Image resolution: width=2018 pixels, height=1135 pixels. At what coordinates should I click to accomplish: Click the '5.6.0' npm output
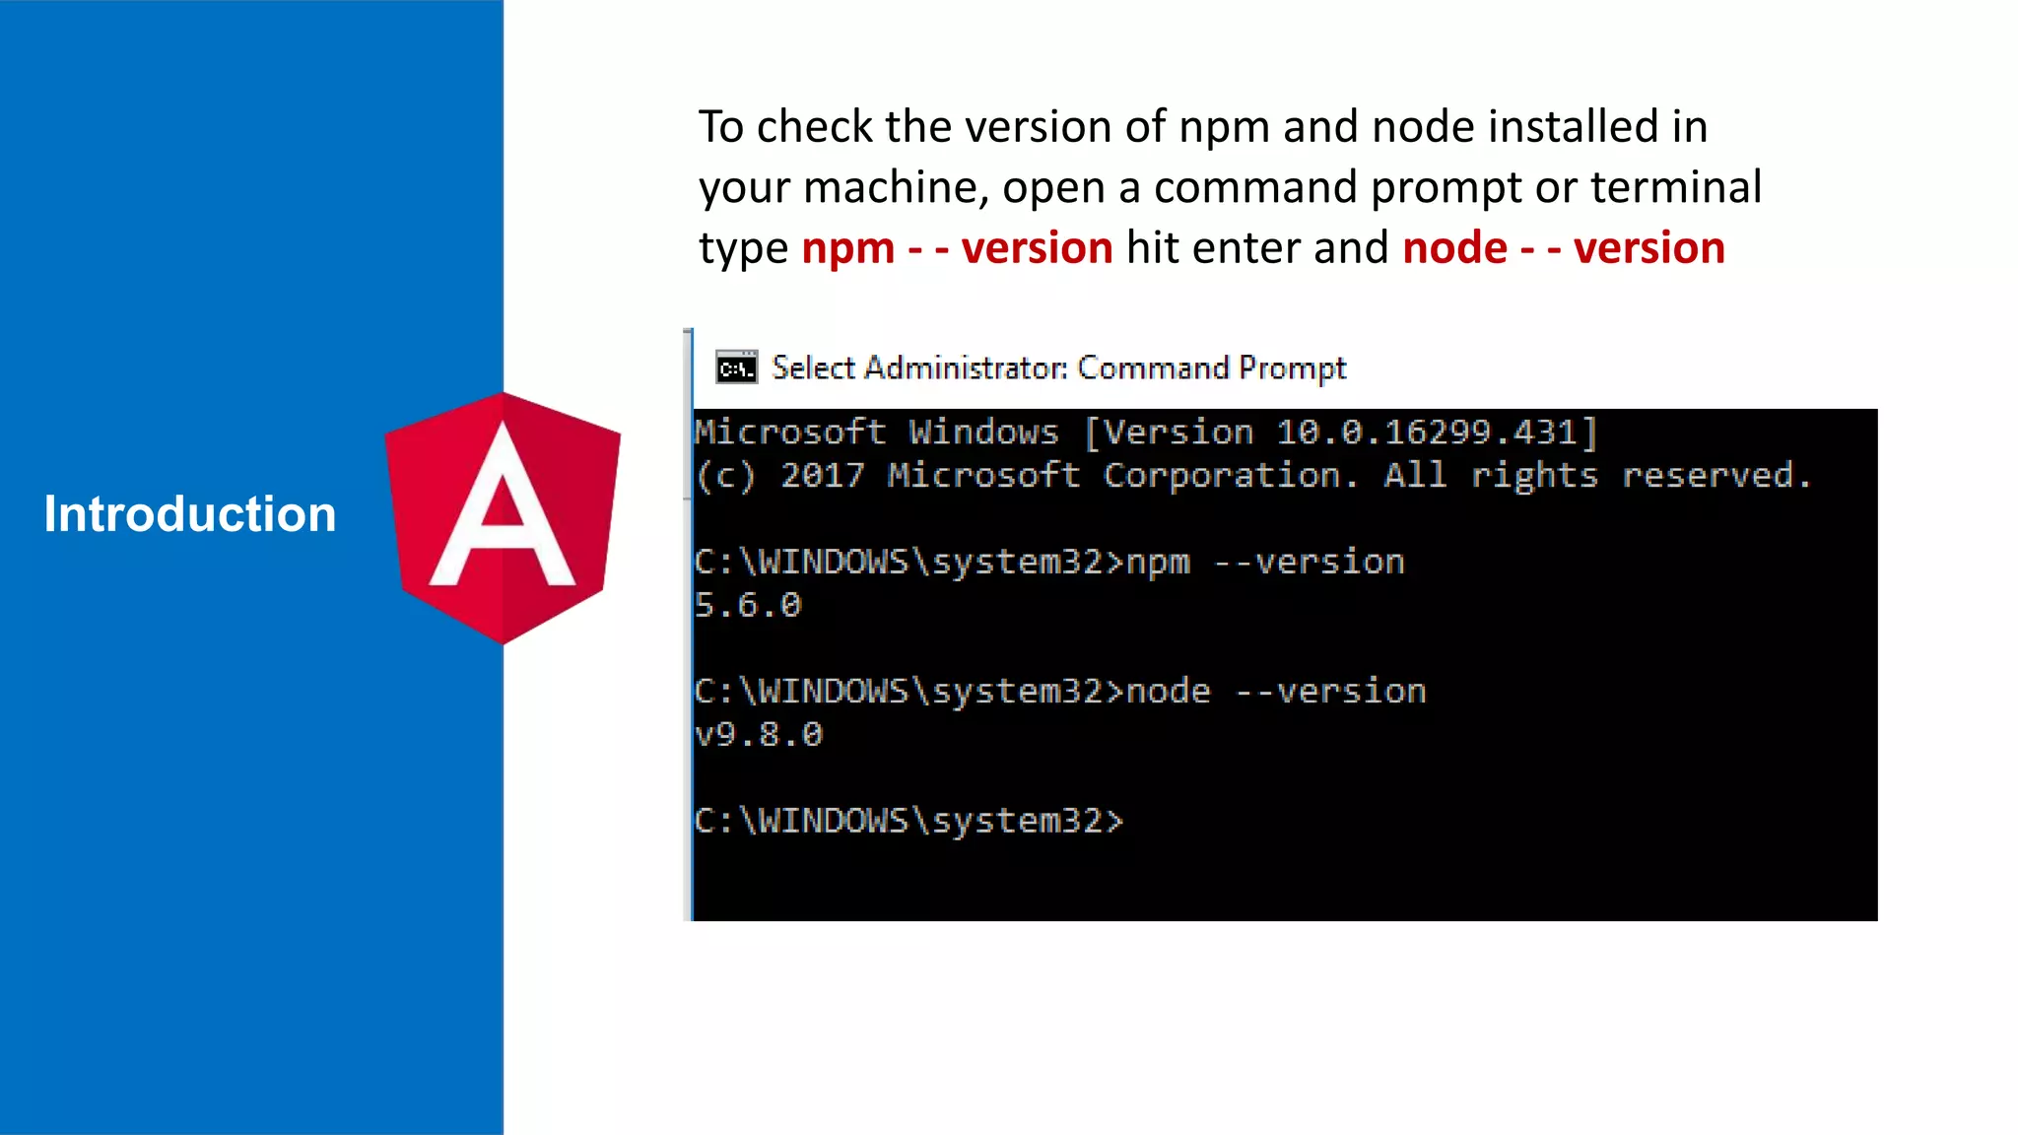pos(748,605)
